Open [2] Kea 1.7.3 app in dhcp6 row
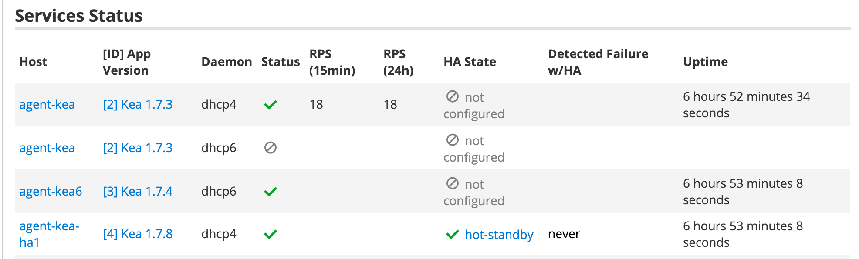 138,148
